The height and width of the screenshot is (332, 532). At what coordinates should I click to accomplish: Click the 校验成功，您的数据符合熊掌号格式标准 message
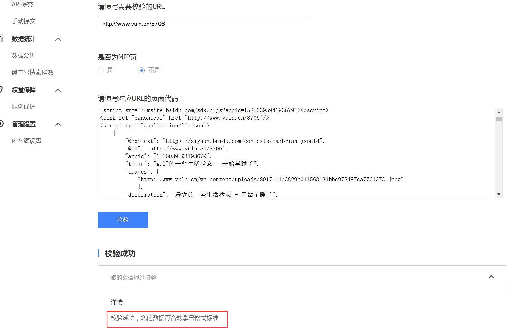(165, 318)
